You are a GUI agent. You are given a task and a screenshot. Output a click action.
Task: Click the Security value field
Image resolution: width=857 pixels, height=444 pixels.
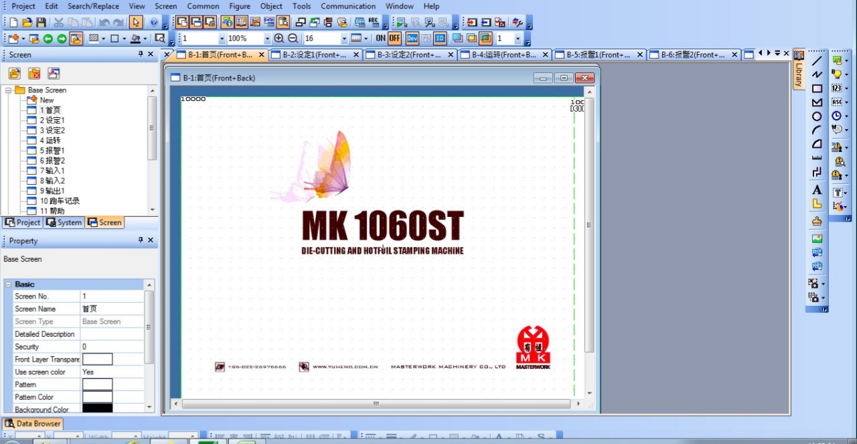[x=112, y=347]
